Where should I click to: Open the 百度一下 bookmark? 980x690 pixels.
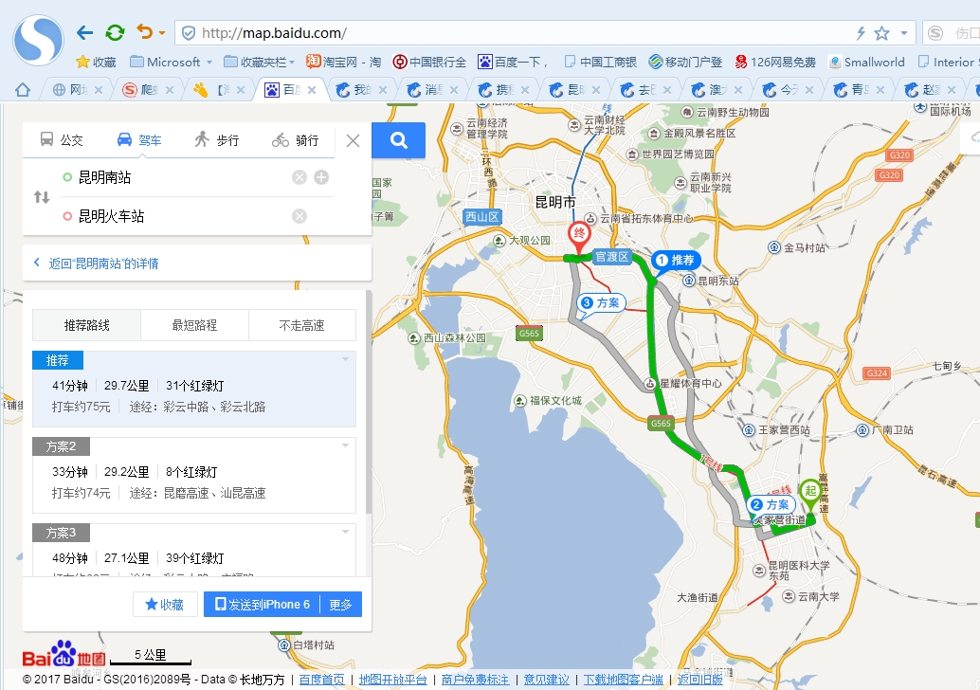coord(513,62)
